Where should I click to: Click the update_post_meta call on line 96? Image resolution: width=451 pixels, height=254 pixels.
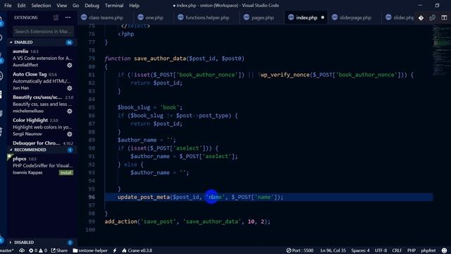[144, 197]
